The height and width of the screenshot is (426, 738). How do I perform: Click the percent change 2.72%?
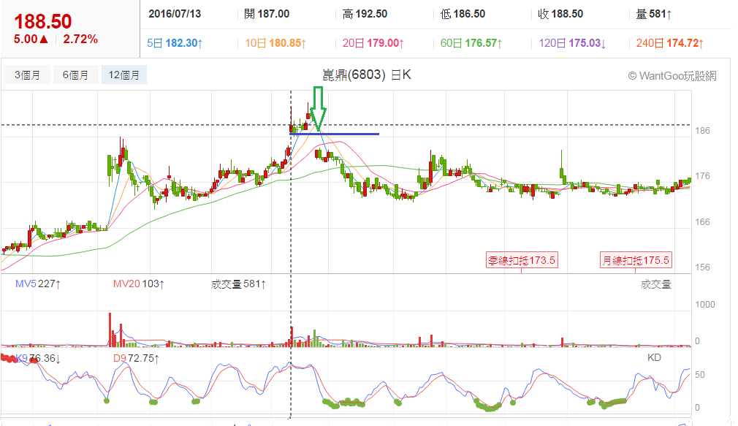tap(80, 39)
